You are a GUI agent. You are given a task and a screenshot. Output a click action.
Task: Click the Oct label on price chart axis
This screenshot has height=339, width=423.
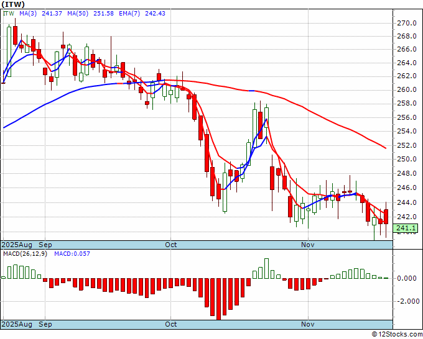pos(171,245)
